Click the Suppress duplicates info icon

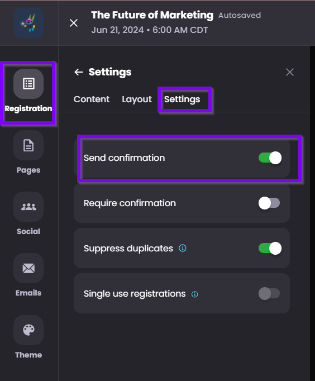[x=183, y=248]
